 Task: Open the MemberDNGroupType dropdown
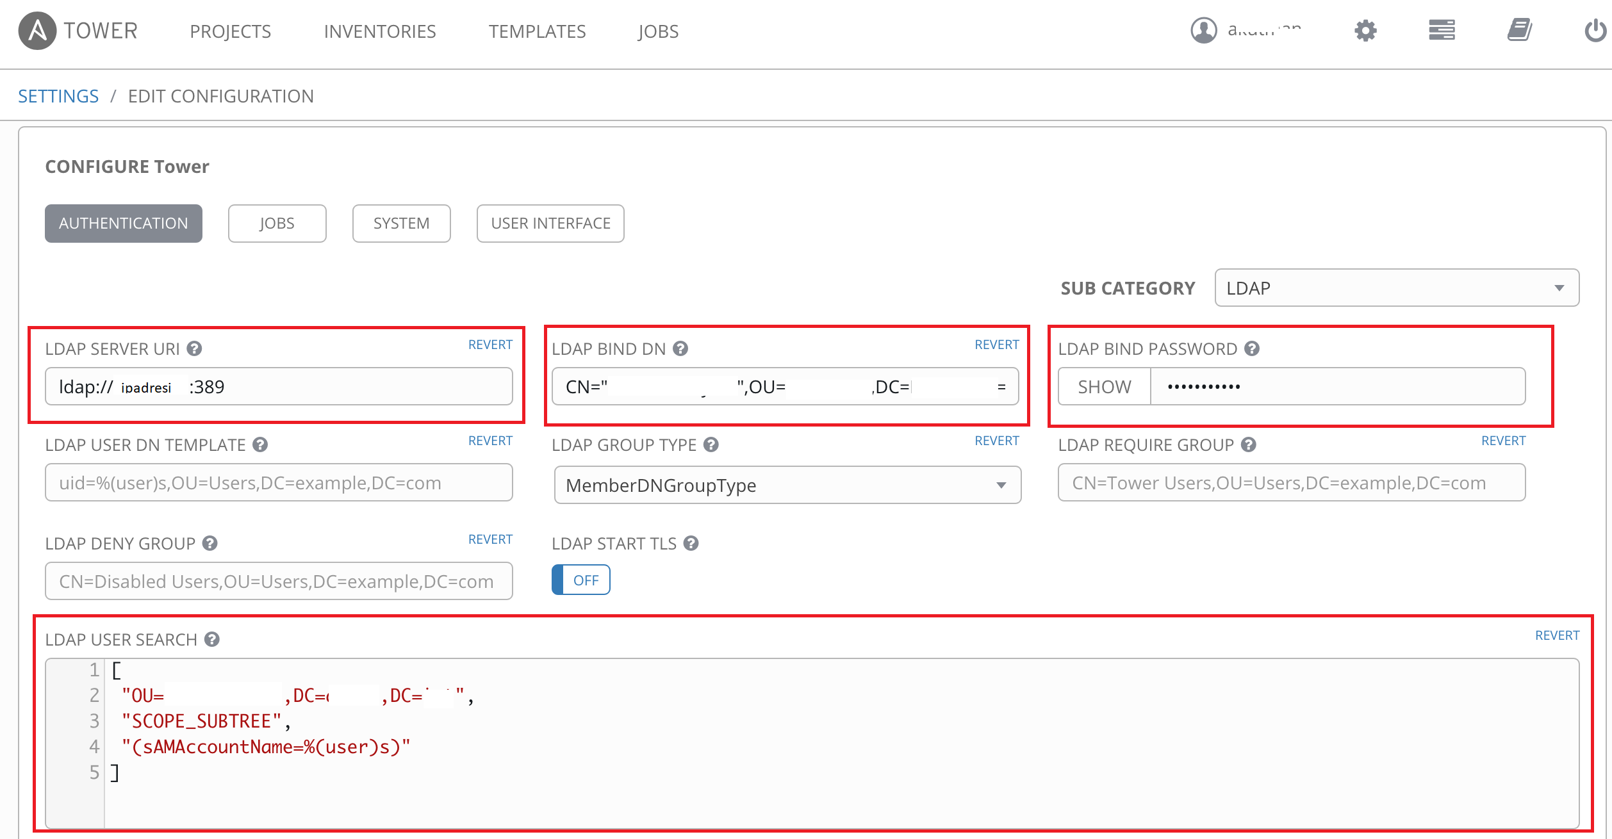(787, 485)
